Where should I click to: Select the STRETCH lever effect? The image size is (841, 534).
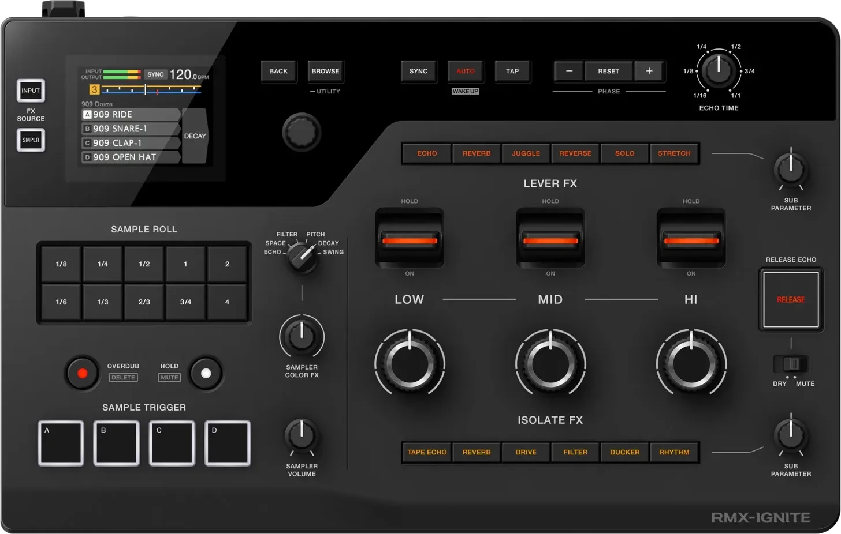[x=674, y=153]
